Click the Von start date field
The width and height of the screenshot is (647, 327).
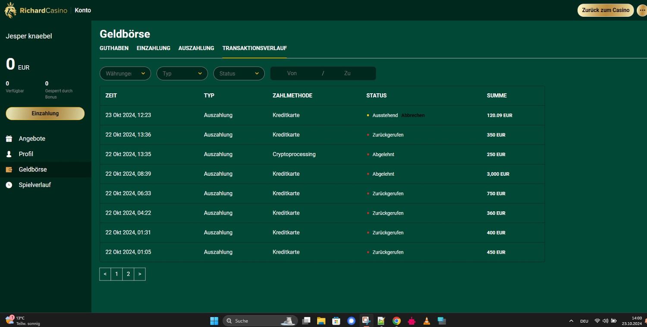(292, 73)
